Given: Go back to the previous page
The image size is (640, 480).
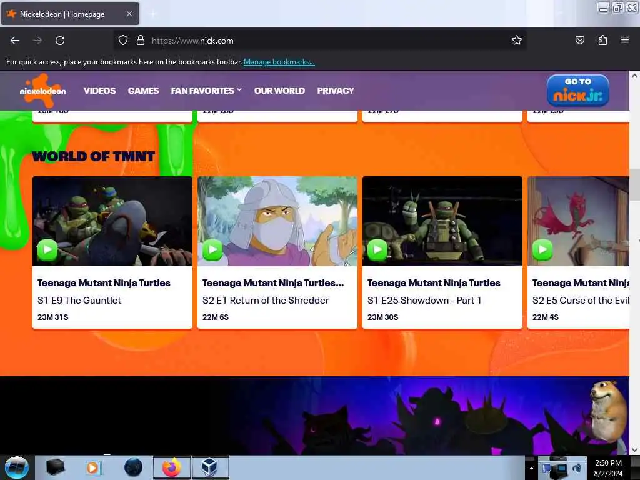Looking at the screenshot, I should coord(15,41).
